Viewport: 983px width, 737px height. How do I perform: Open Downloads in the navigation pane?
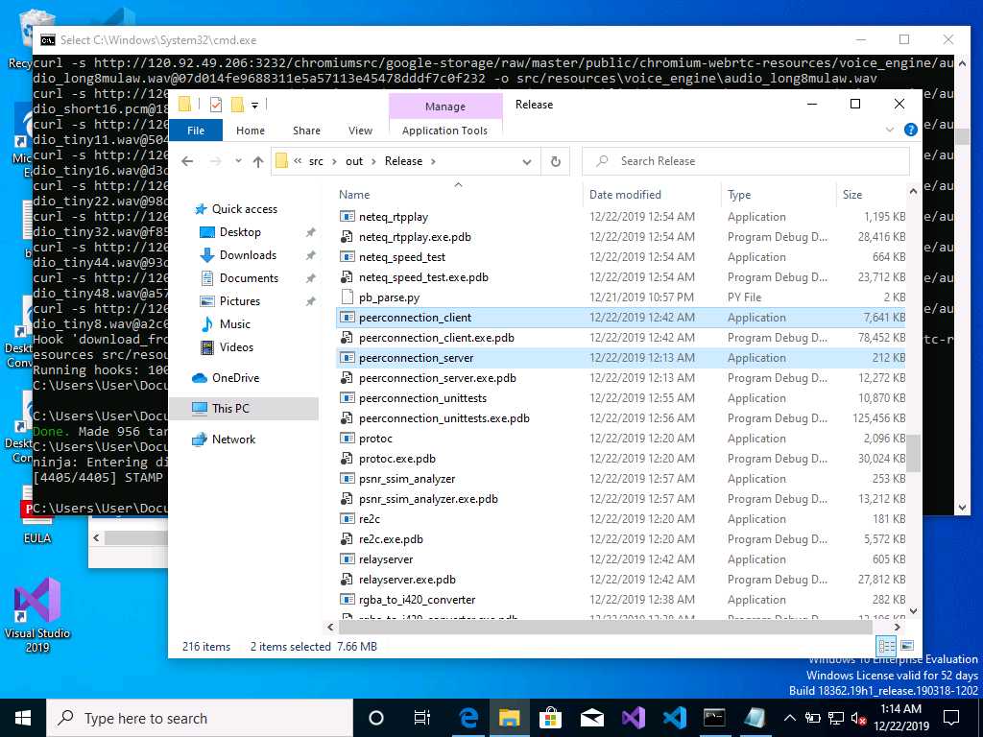(x=248, y=255)
